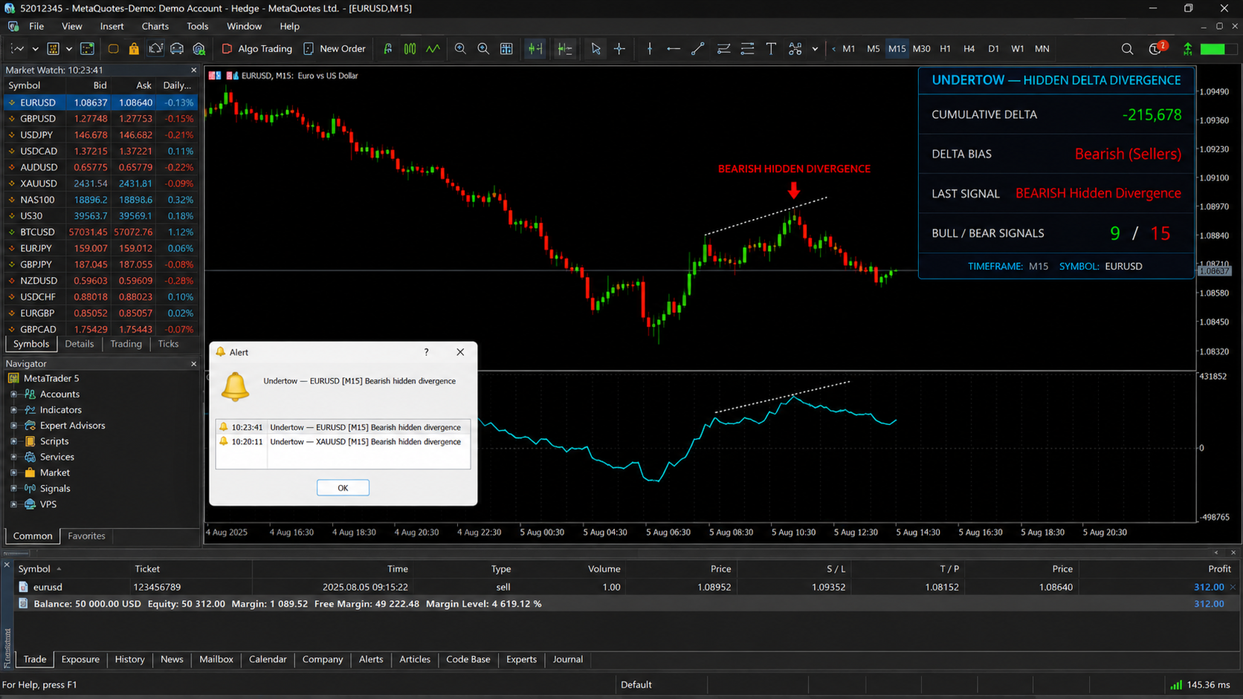
Task: Open the chart profiles toolbar icon
Action: click(x=53, y=48)
